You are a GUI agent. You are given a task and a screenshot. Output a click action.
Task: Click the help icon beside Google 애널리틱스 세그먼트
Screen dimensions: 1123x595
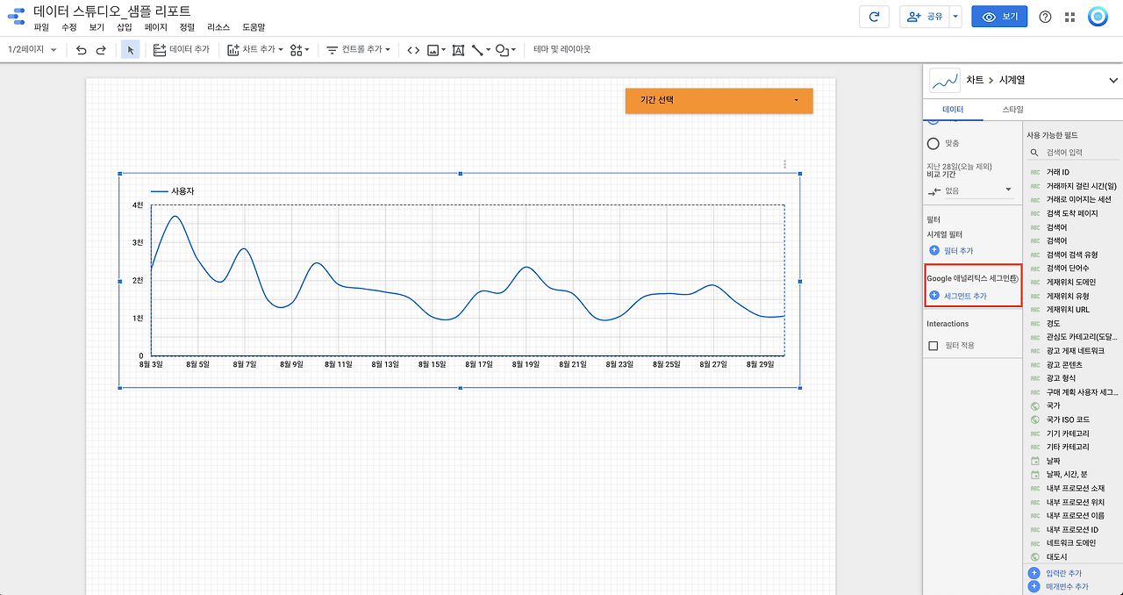click(x=1013, y=278)
